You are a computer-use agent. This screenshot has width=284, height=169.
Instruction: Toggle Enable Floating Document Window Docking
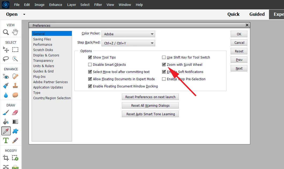[x=90, y=86]
